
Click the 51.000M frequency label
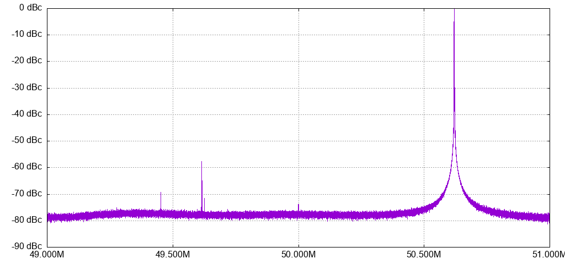[550, 255]
